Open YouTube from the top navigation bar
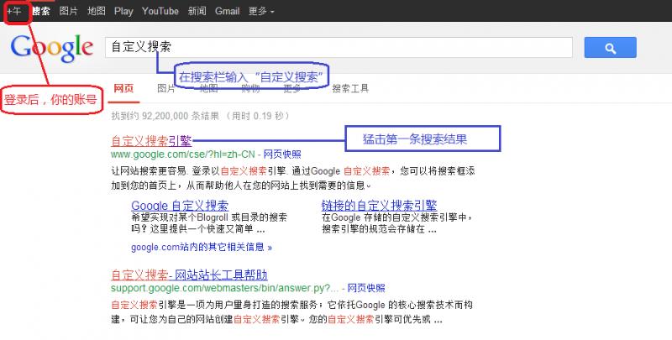The width and height of the screenshot is (672, 340). [160, 13]
